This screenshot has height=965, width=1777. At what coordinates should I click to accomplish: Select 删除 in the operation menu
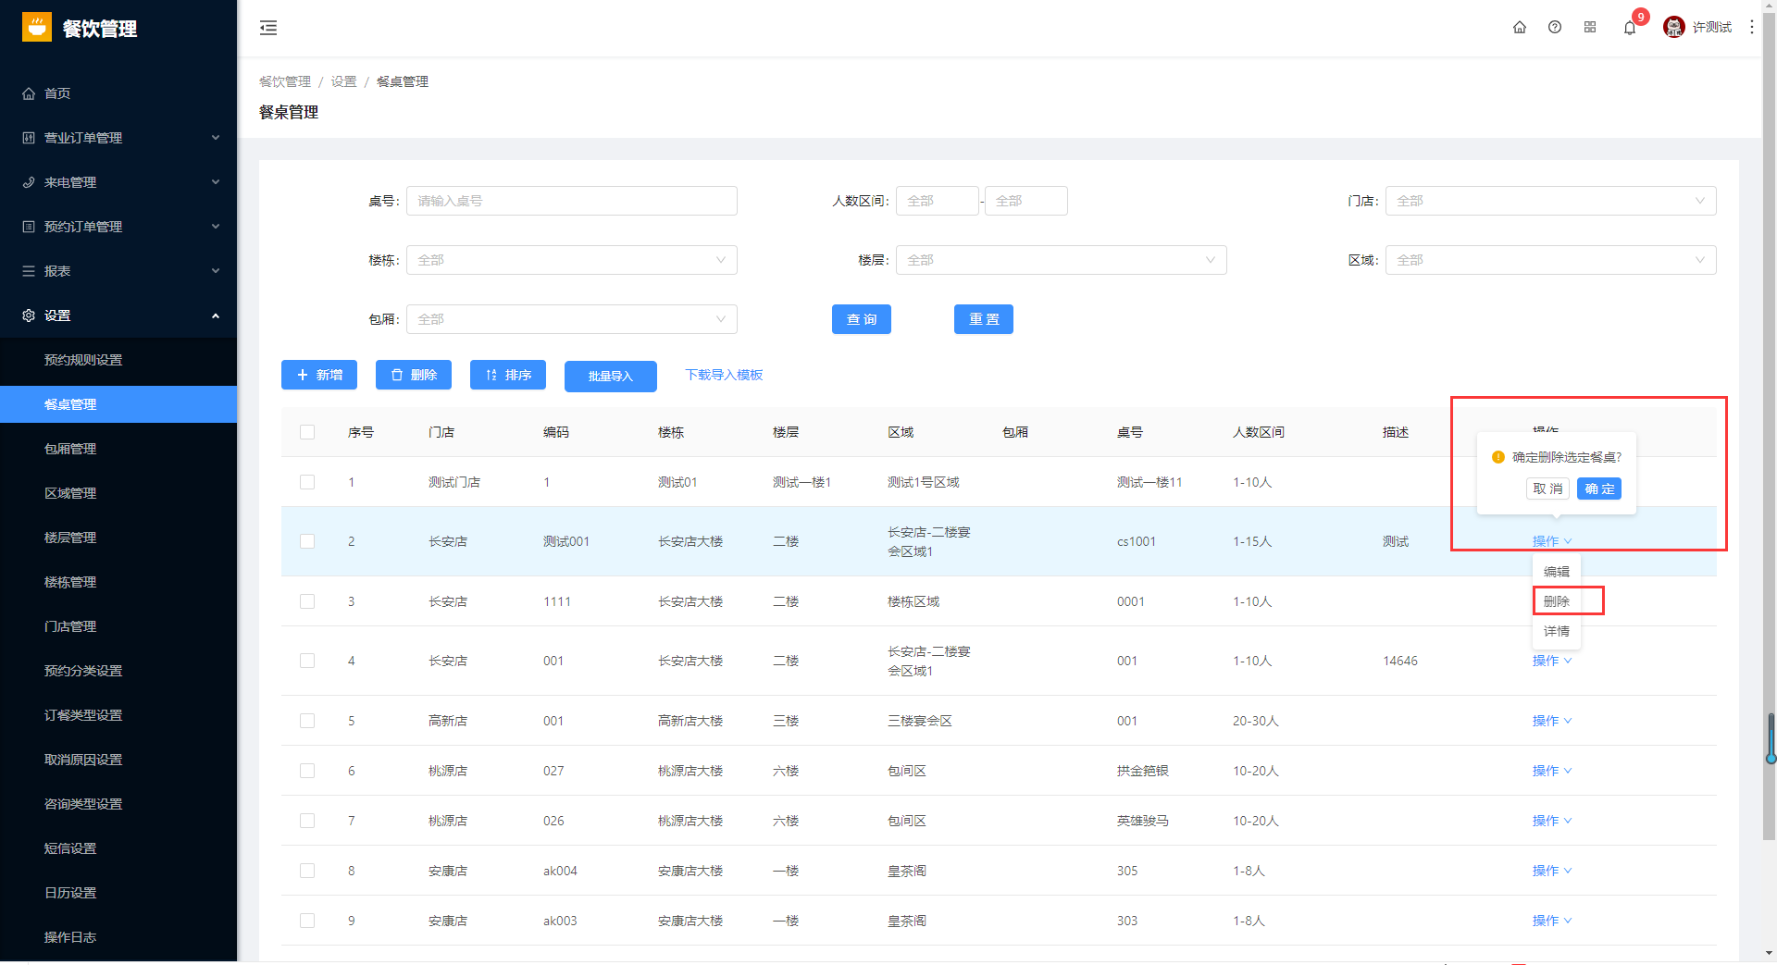[x=1557, y=601]
